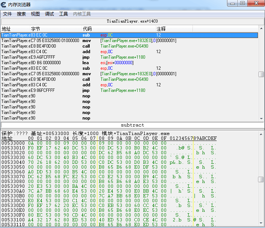
Task: Open the 内核工具 menu
Action: pos(82,14)
